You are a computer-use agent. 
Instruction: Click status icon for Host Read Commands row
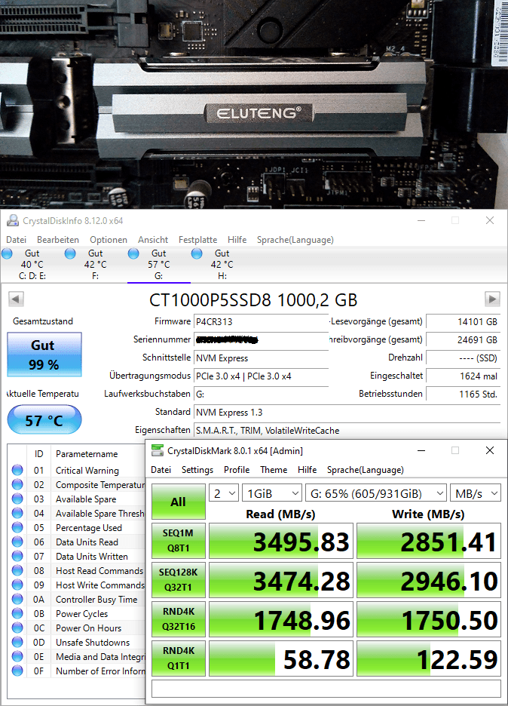click(17, 570)
